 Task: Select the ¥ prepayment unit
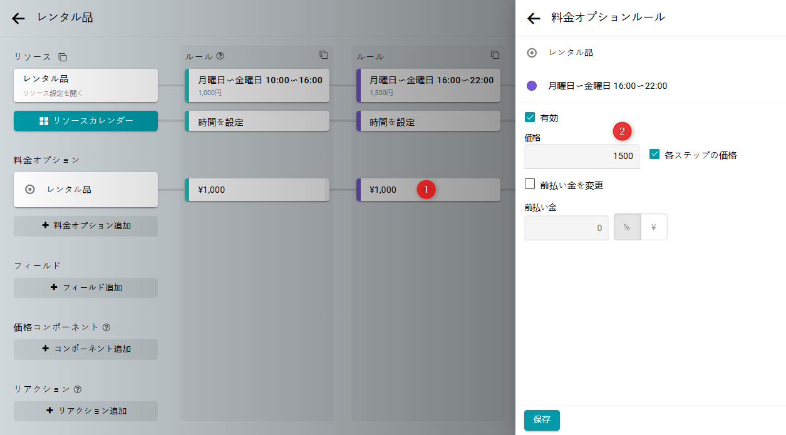pos(654,227)
